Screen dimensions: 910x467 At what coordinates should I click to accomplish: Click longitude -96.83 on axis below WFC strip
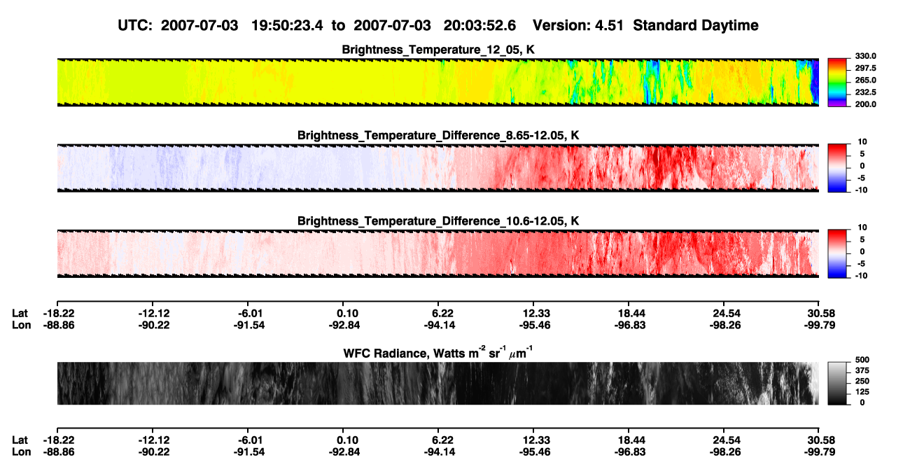[x=629, y=452]
